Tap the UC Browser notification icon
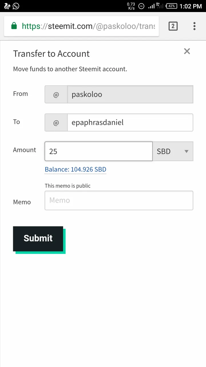206x367 pixels. [x=7, y=6]
